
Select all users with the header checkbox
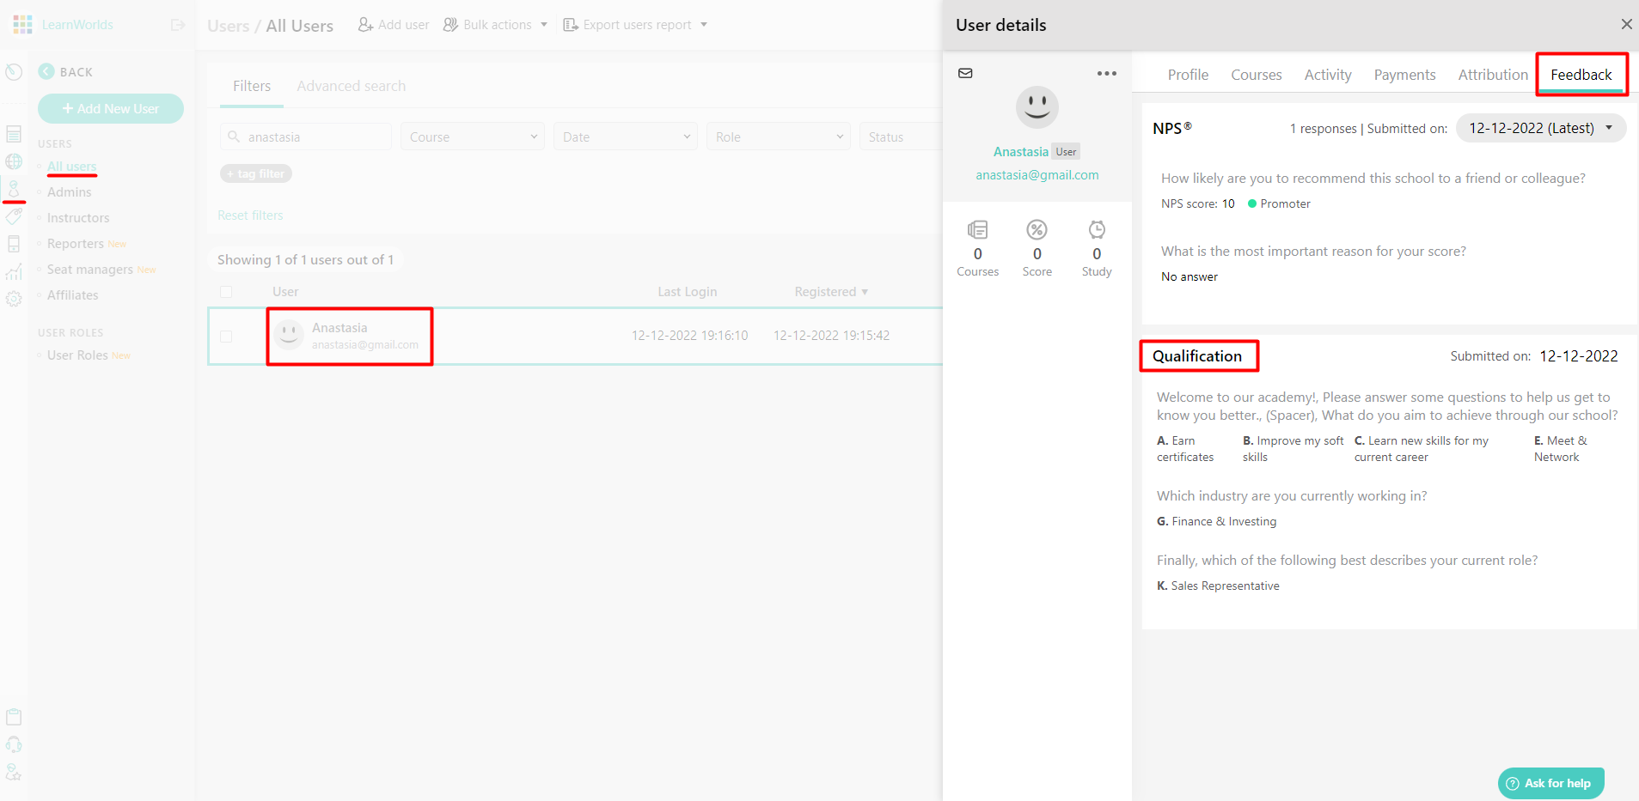click(226, 291)
